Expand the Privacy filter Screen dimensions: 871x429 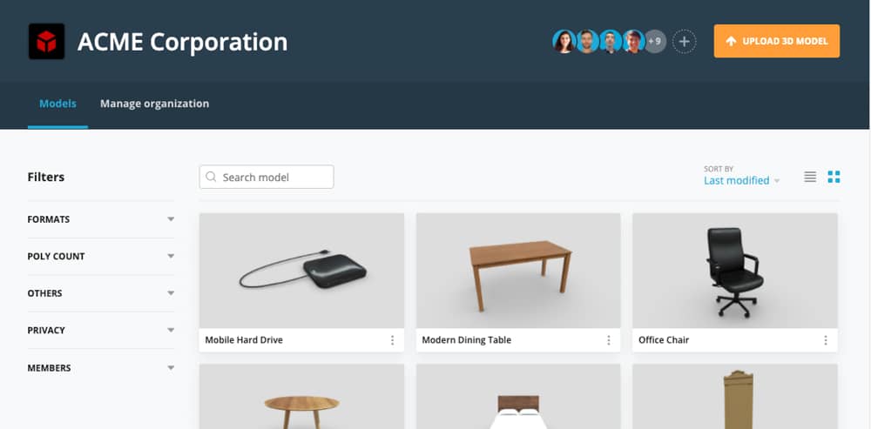tap(101, 330)
